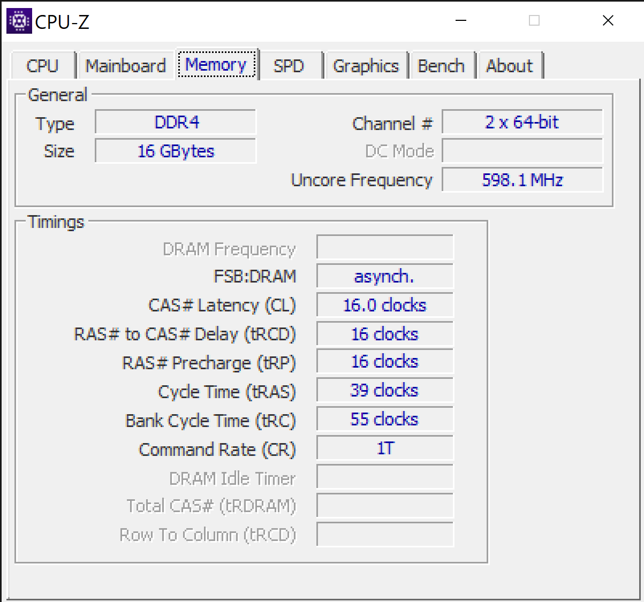This screenshot has width=644, height=602.
Task: Open the Mainboard tab
Action: (126, 66)
